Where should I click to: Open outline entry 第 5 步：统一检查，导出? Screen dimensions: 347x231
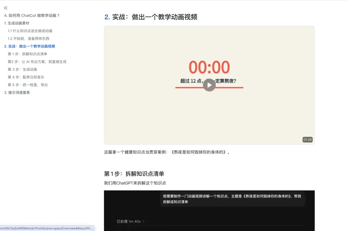(28, 85)
